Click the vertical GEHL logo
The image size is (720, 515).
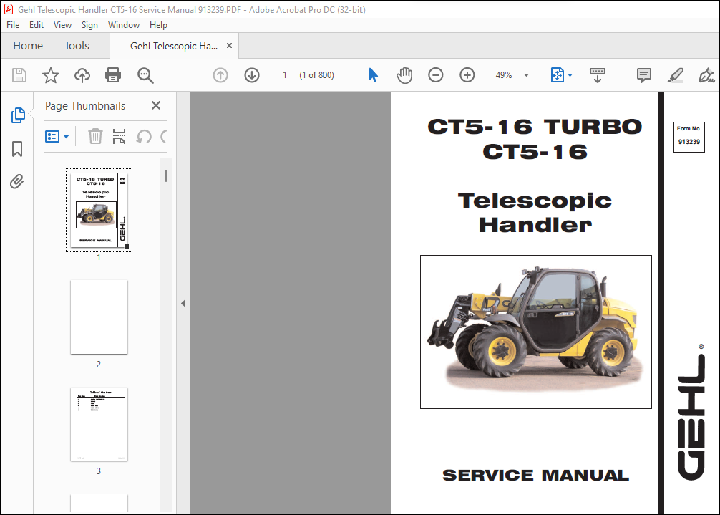(691, 415)
